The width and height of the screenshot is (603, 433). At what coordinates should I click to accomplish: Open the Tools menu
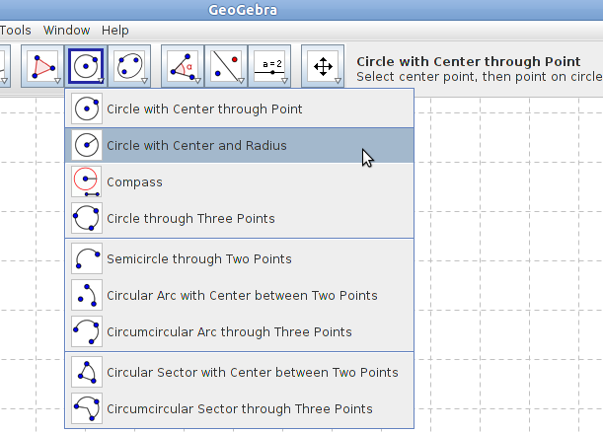[x=16, y=31]
